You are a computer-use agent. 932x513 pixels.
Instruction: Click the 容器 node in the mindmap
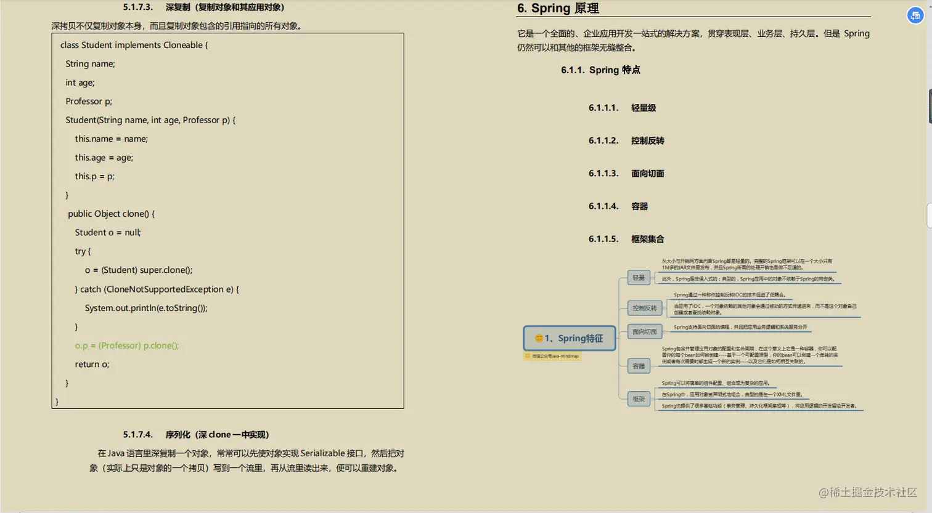[x=638, y=366]
